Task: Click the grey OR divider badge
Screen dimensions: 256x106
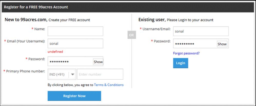Action: point(131,35)
